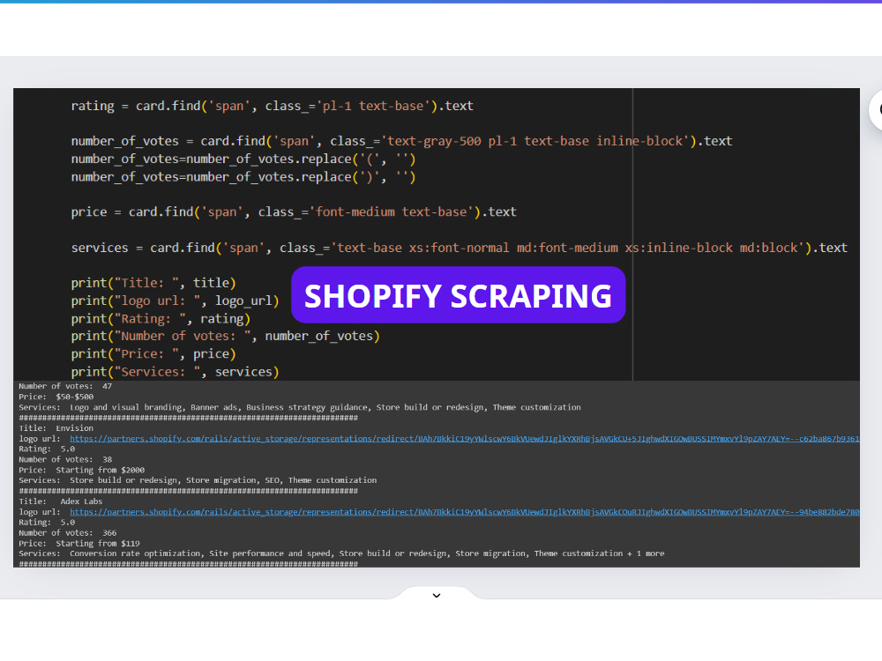This screenshot has width=882, height=661.
Task: Click the print("Services: ", services) line
Action: [x=175, y=372]
